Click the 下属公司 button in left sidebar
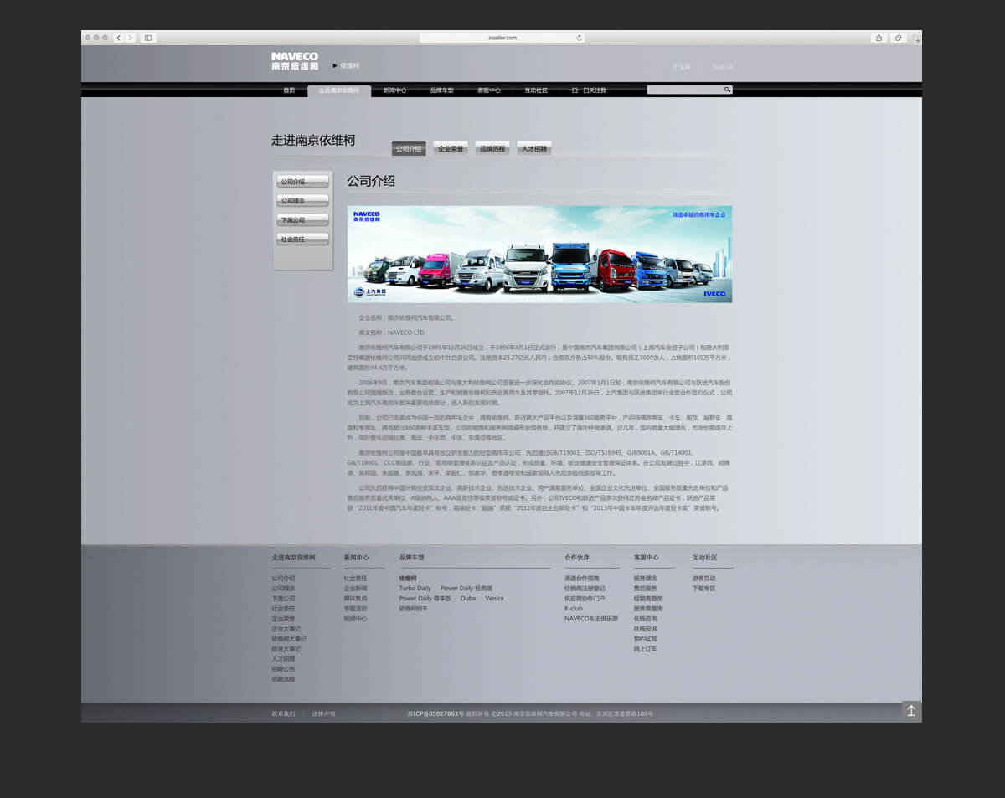The width and height of the screenshot is (1005, 798). [x=302, y=220]
